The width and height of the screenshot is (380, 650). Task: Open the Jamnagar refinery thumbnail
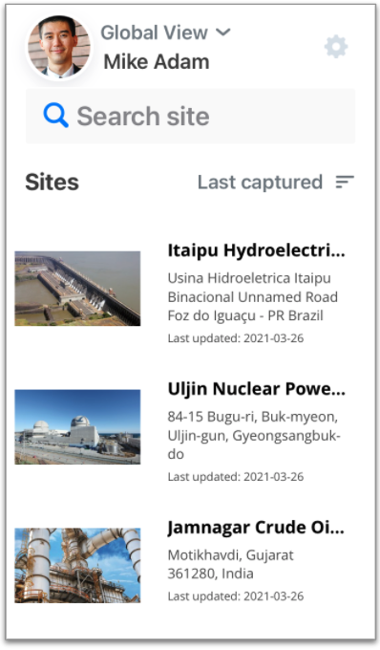pyautogui.click(x=77, y=565)
